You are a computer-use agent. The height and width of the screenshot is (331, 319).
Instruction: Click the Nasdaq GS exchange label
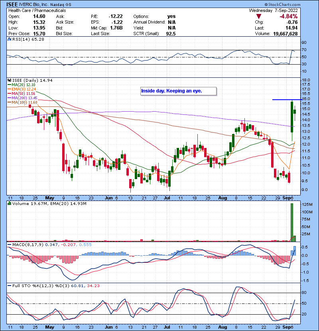click(x=61, y=4)
